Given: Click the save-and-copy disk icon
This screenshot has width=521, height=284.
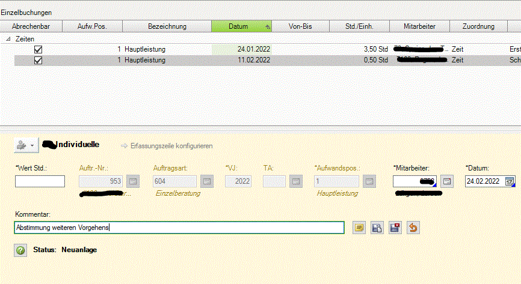Looking at the screenshot, I should tap(377, 228).
